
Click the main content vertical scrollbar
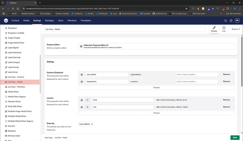click(x=242, y=61)
